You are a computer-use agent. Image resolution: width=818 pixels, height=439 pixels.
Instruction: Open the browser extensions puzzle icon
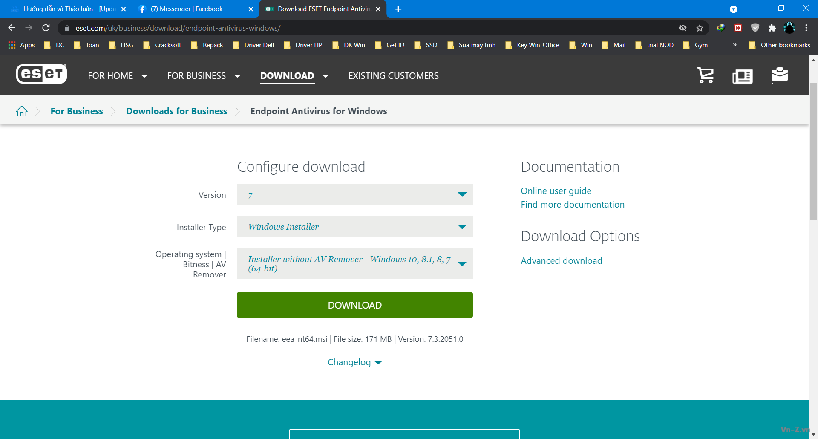coord(772,28)
